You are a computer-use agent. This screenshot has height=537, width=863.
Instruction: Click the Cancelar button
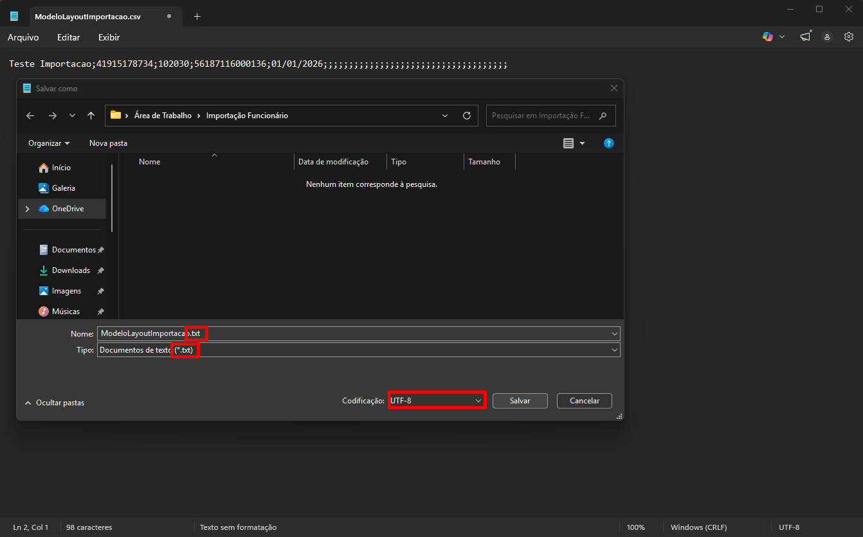click(x=585, y=400)
